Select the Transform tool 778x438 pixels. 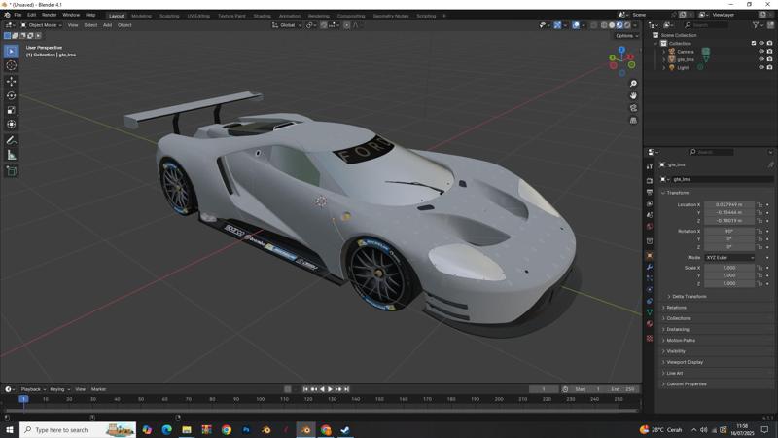(x=12, y=125)
